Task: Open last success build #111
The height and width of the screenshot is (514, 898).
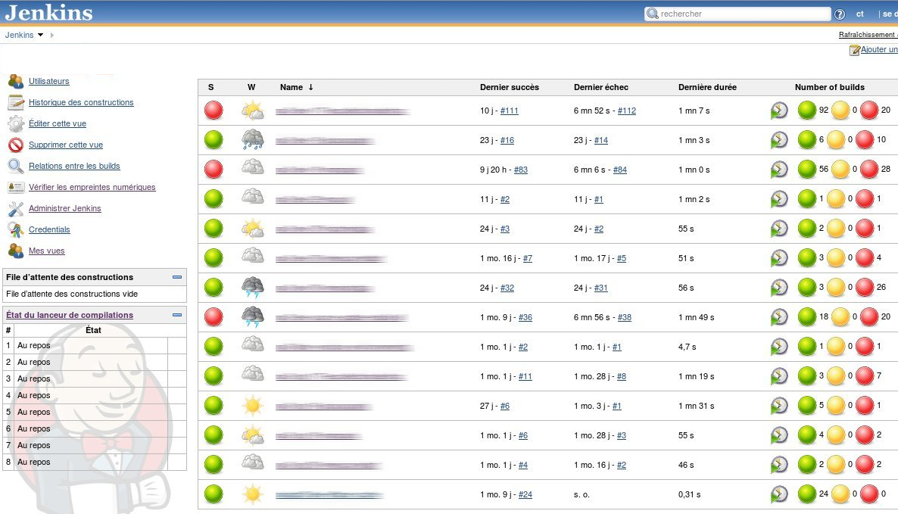Action: coord(509,111)
